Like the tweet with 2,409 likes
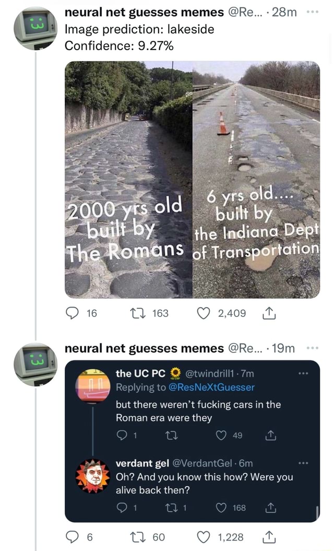The image size is (334, 551). click(x=204, y=313)
